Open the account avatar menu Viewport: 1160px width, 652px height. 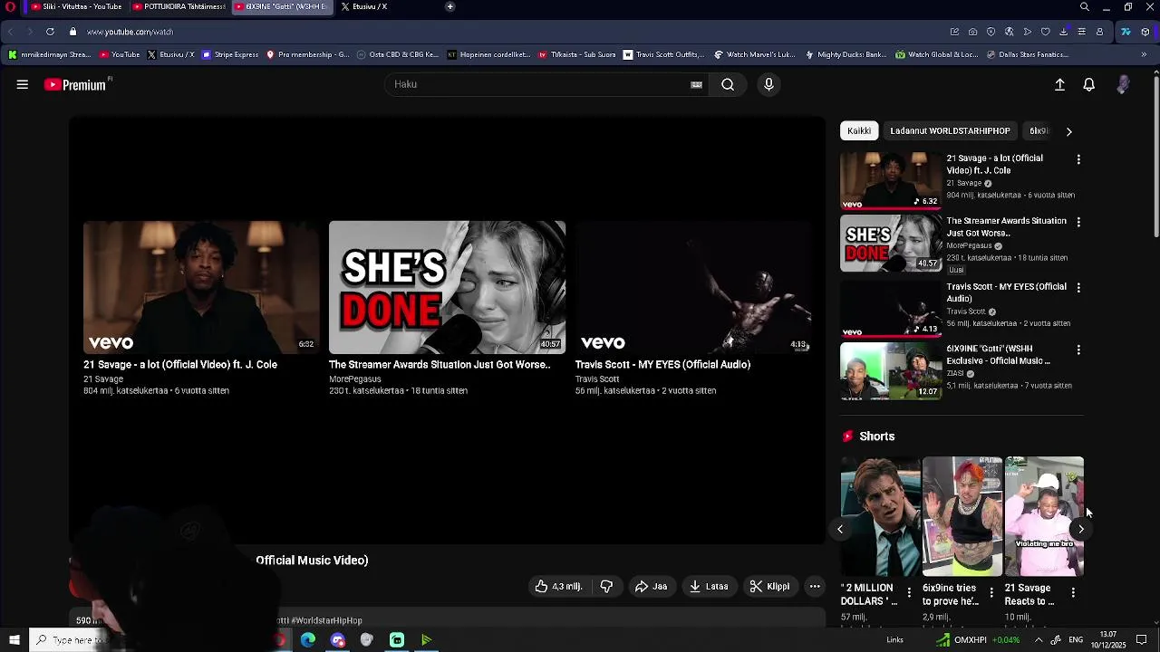[1123, 84]
